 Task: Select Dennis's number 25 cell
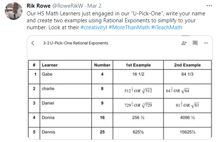pos(102,133)
